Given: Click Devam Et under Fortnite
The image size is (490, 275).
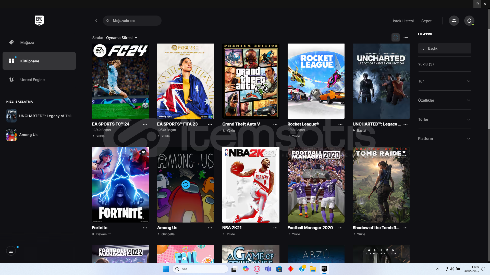Looking at the screenshot, I should [101, 234].
